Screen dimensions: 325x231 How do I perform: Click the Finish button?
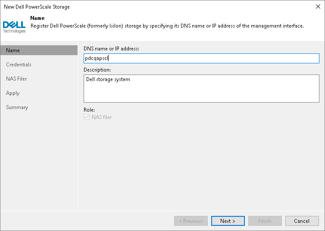(x=265, y=221)
